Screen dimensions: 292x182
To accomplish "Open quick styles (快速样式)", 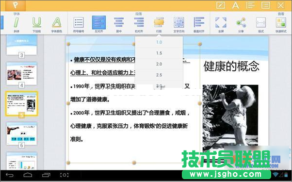I will click(281, 24).
